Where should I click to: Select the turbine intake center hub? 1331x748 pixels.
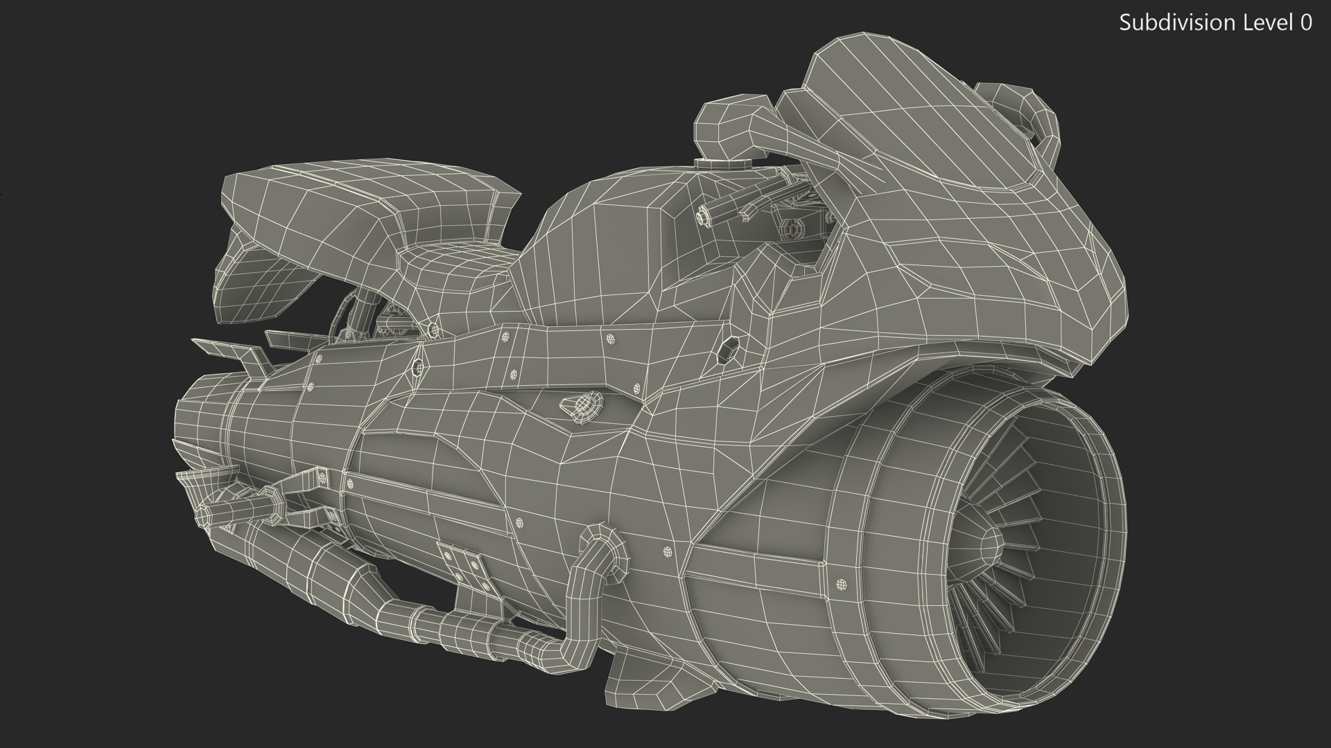click(x=991, y=546)
